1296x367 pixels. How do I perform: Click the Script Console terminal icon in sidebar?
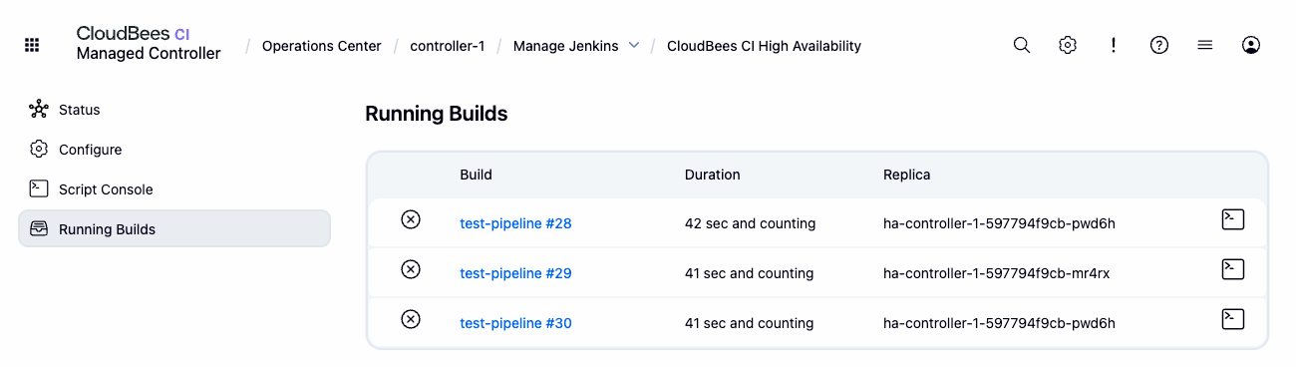[x=39, y=189]
